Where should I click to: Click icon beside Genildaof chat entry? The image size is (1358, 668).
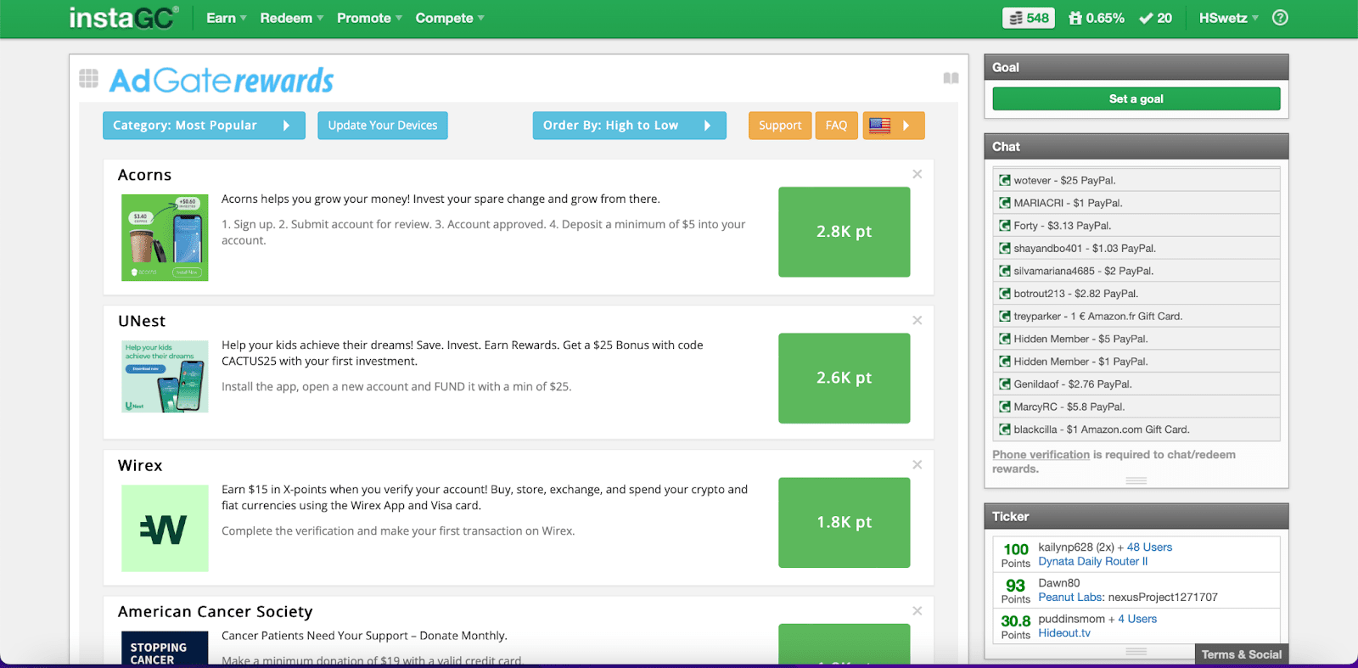click(x=1005, y=384)
